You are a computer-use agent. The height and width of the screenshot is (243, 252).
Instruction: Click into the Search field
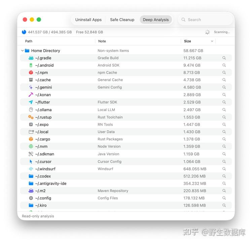[205, 20]
